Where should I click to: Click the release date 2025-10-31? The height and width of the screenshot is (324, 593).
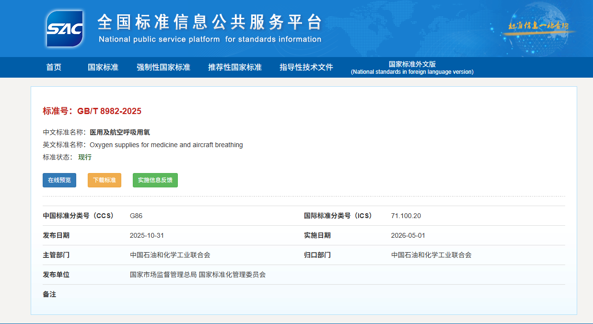(x=147, y=235)
